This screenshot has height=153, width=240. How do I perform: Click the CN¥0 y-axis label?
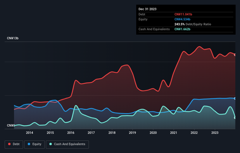[x=11, y=125]
